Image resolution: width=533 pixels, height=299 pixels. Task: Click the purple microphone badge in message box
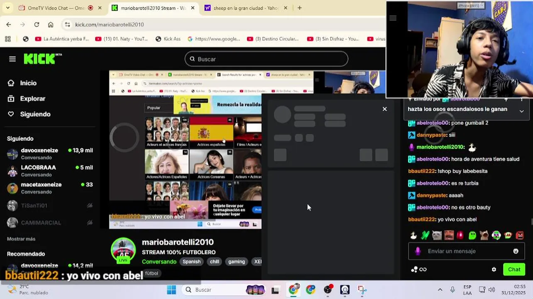pos(418,251)
